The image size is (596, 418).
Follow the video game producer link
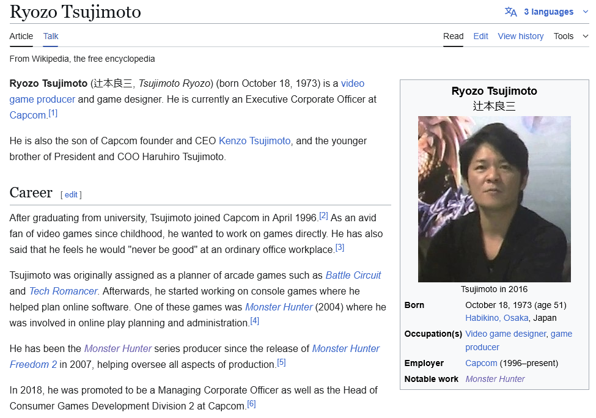coord(42,99)
